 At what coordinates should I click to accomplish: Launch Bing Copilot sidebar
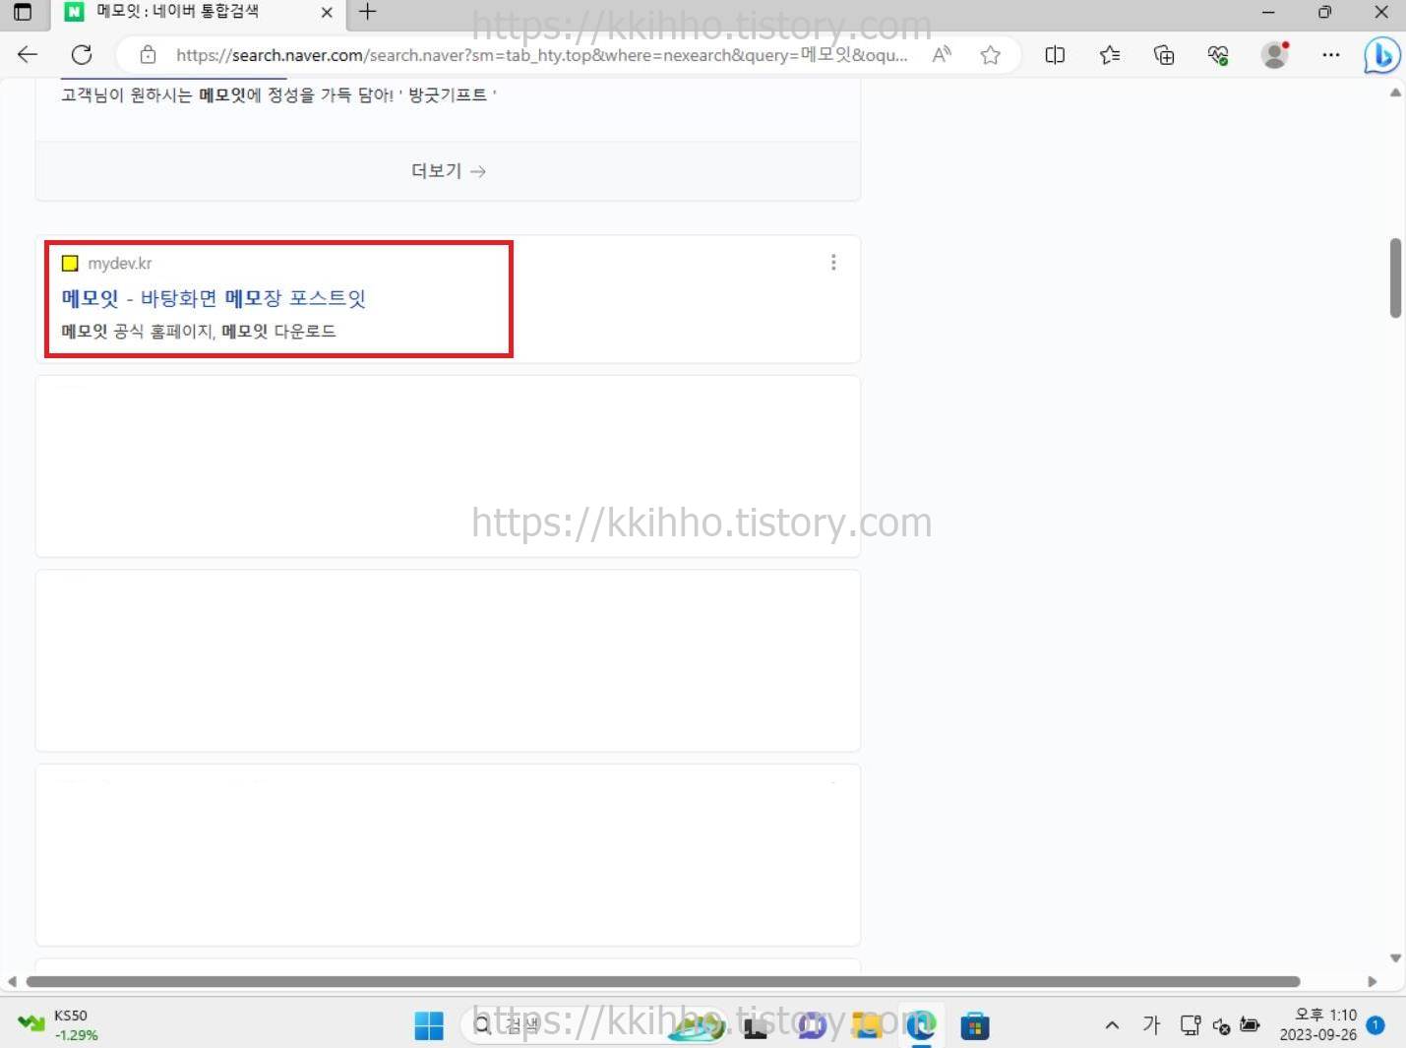coord(1381,55)
